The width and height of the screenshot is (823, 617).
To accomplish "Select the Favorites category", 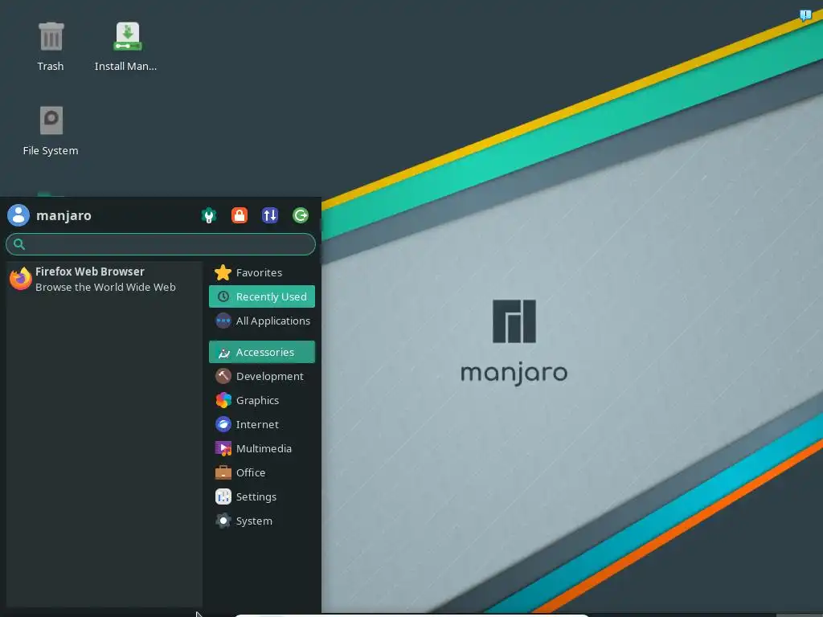I will pyautogui.click(x=262, y=273).
